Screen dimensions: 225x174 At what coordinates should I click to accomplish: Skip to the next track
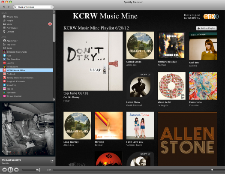tap(17, 170)
